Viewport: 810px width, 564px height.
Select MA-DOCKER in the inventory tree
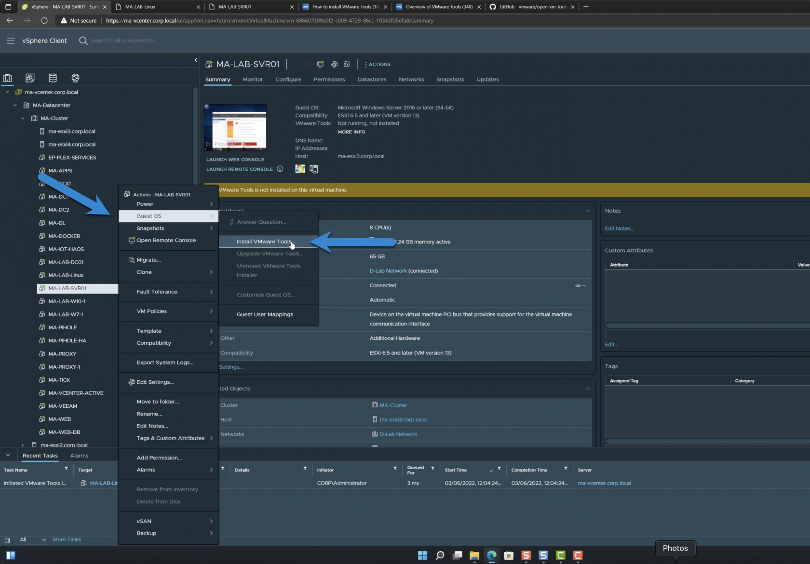(x=64, y=236)
